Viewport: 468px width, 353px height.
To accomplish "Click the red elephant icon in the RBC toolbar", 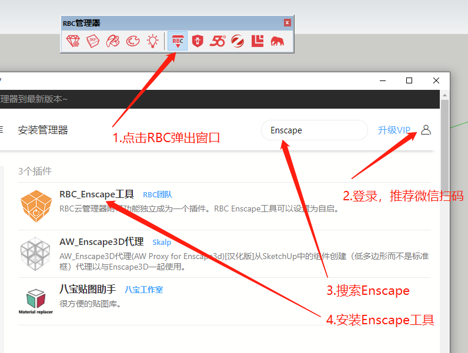I will coord(278,42).
